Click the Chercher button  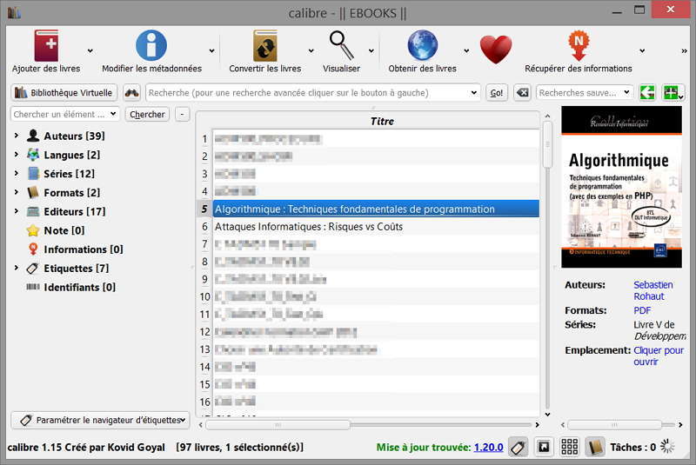click(147, 115)
